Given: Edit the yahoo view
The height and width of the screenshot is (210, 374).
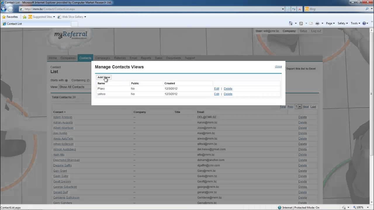Looking at the screenshot, I should point(217,94).
